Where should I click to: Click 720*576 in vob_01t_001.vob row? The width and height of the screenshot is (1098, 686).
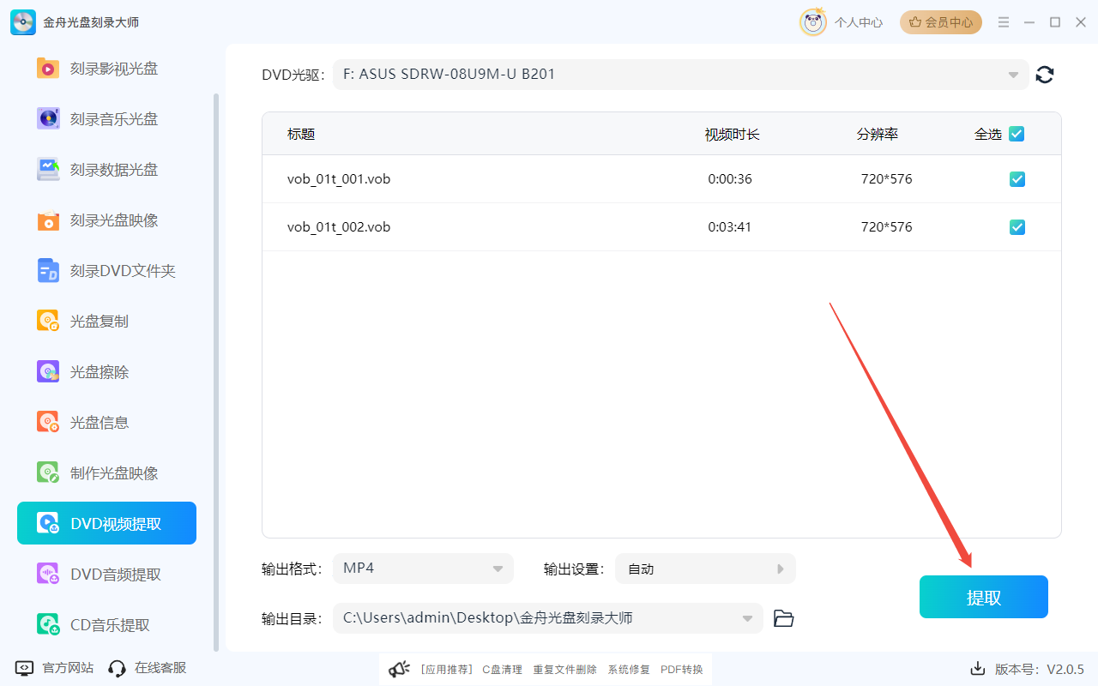point(887,179)
